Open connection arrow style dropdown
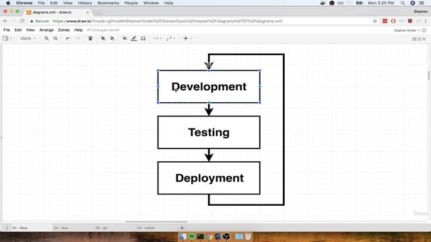This screenshot has height=242, width=431. coord(158,39)
